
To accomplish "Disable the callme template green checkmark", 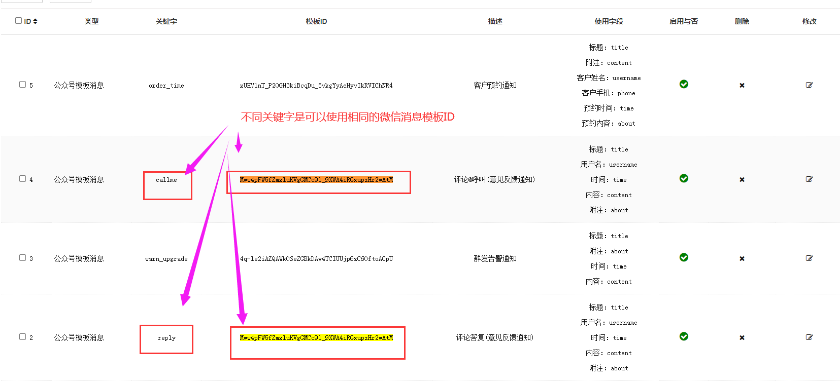I will (x=684, y=178).
